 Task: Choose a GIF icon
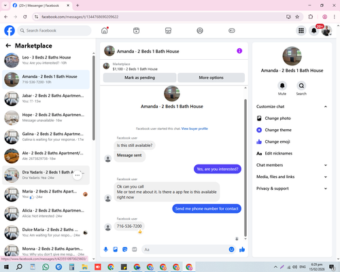pos(135,250)
